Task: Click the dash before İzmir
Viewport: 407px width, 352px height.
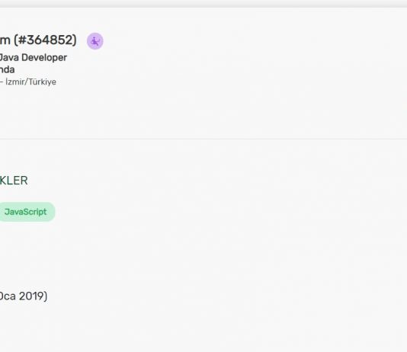Action: click(x=2, y=82)
